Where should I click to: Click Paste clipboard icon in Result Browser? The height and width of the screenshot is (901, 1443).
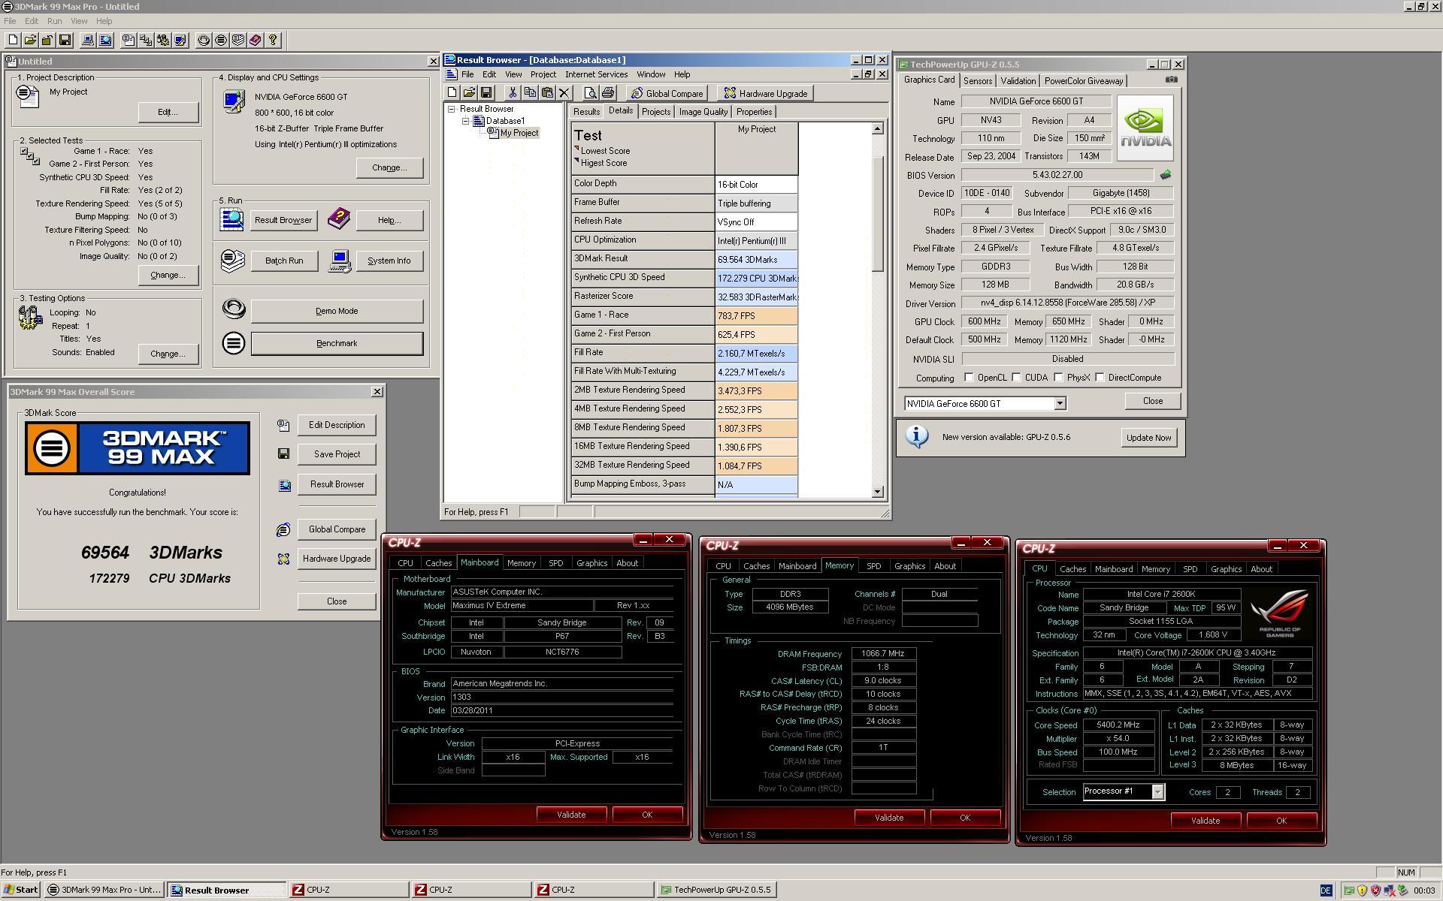[x=547, y=93]
